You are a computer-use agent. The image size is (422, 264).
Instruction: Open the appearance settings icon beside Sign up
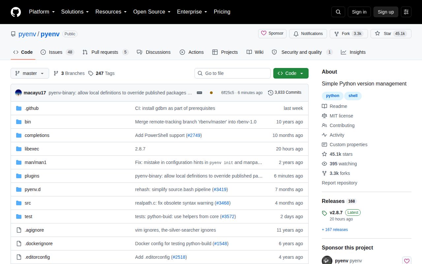click(406, 12)
